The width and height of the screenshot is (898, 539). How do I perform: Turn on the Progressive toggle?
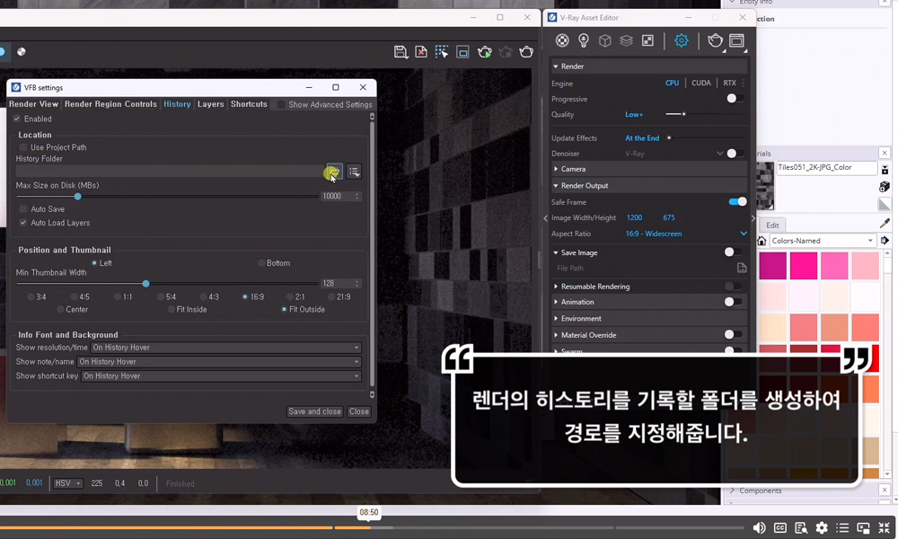[735, 99]
